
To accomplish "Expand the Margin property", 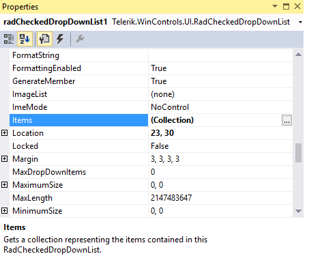I will (5, 159).
